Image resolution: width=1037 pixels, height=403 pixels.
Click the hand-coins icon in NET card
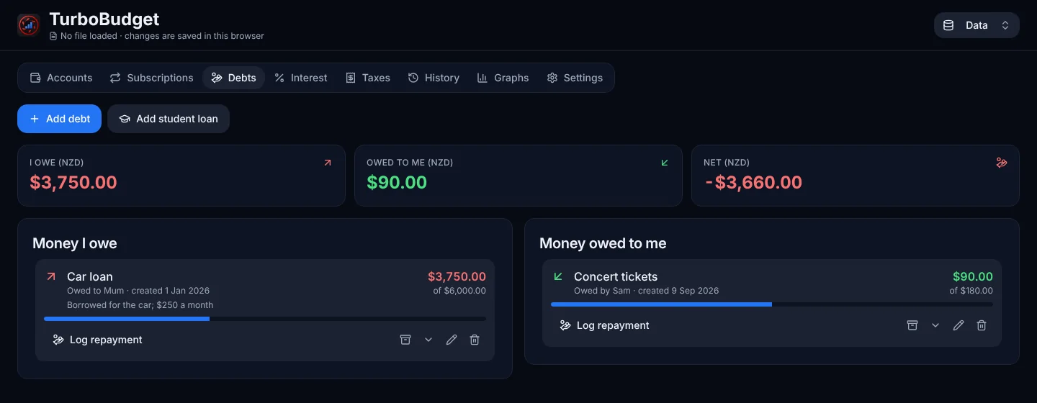[x=1002, y=163]
